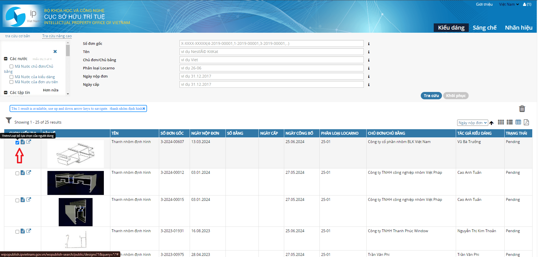Open the external link icon for design 3-2024-00012
539x257 pixels.
pyautogui.click(x=29, y=172)
